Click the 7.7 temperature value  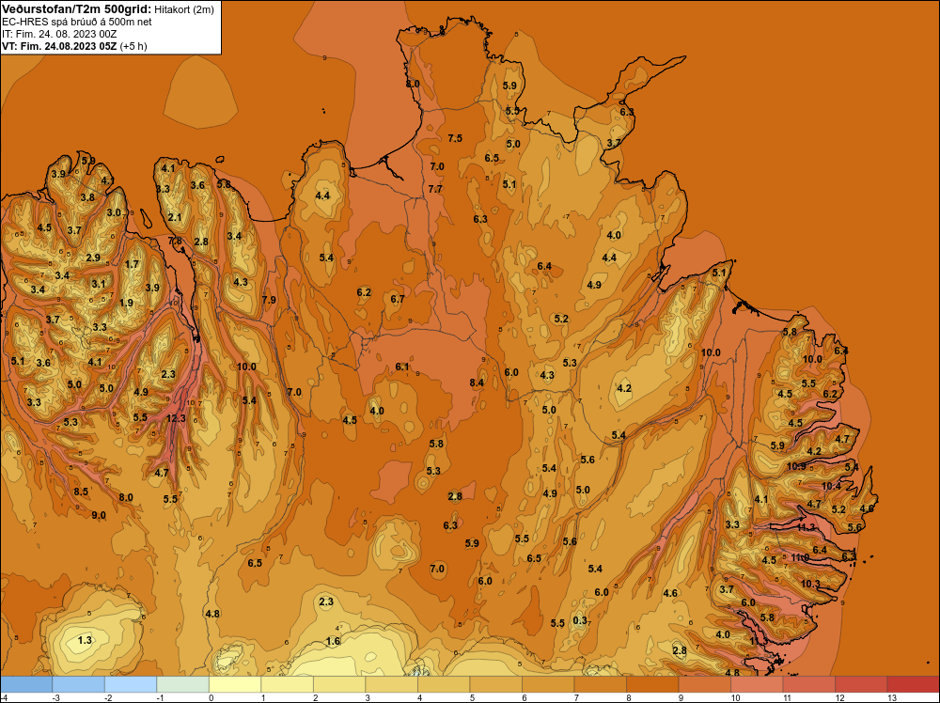coord(435,189)
